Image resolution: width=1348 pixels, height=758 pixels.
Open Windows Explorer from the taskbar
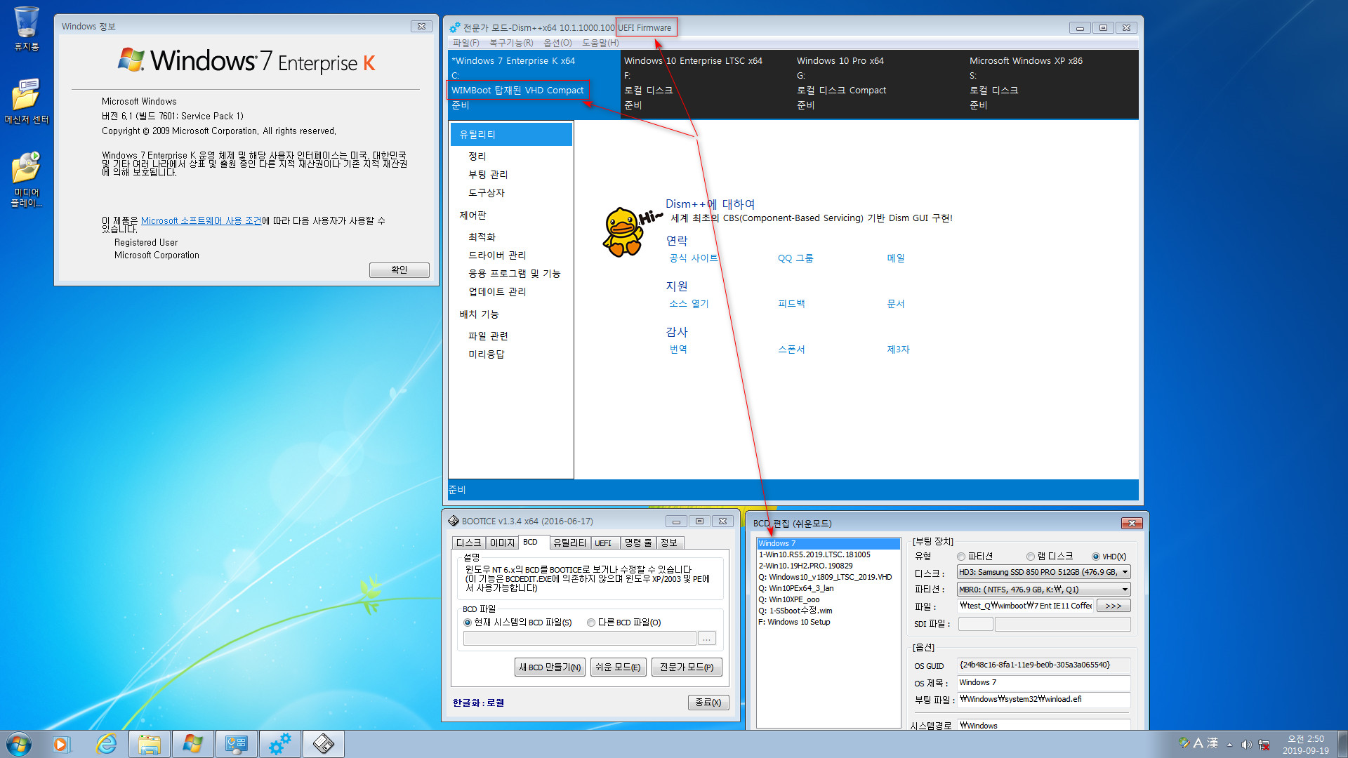tap(150, 744)
